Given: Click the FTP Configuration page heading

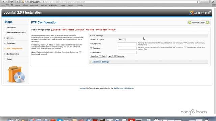Looking at the screenshot, I should point(44,23).
